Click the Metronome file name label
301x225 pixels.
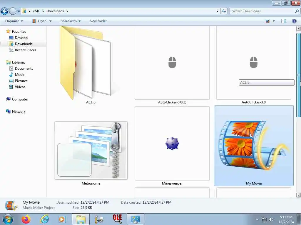coord(91,183)
